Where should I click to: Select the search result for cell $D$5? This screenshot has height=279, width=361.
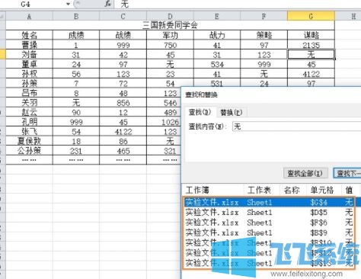coord(272,212)
